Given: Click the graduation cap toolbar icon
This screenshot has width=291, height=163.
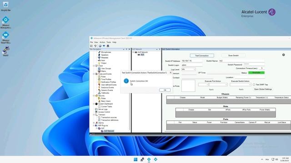Looking at the screenshot, I should 104,46.
